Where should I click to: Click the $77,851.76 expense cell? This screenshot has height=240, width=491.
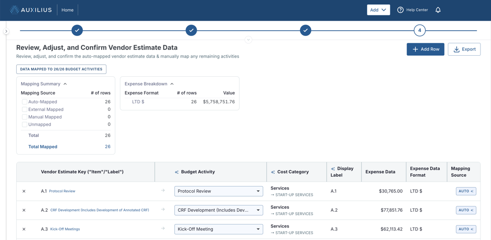coord(391,210)
